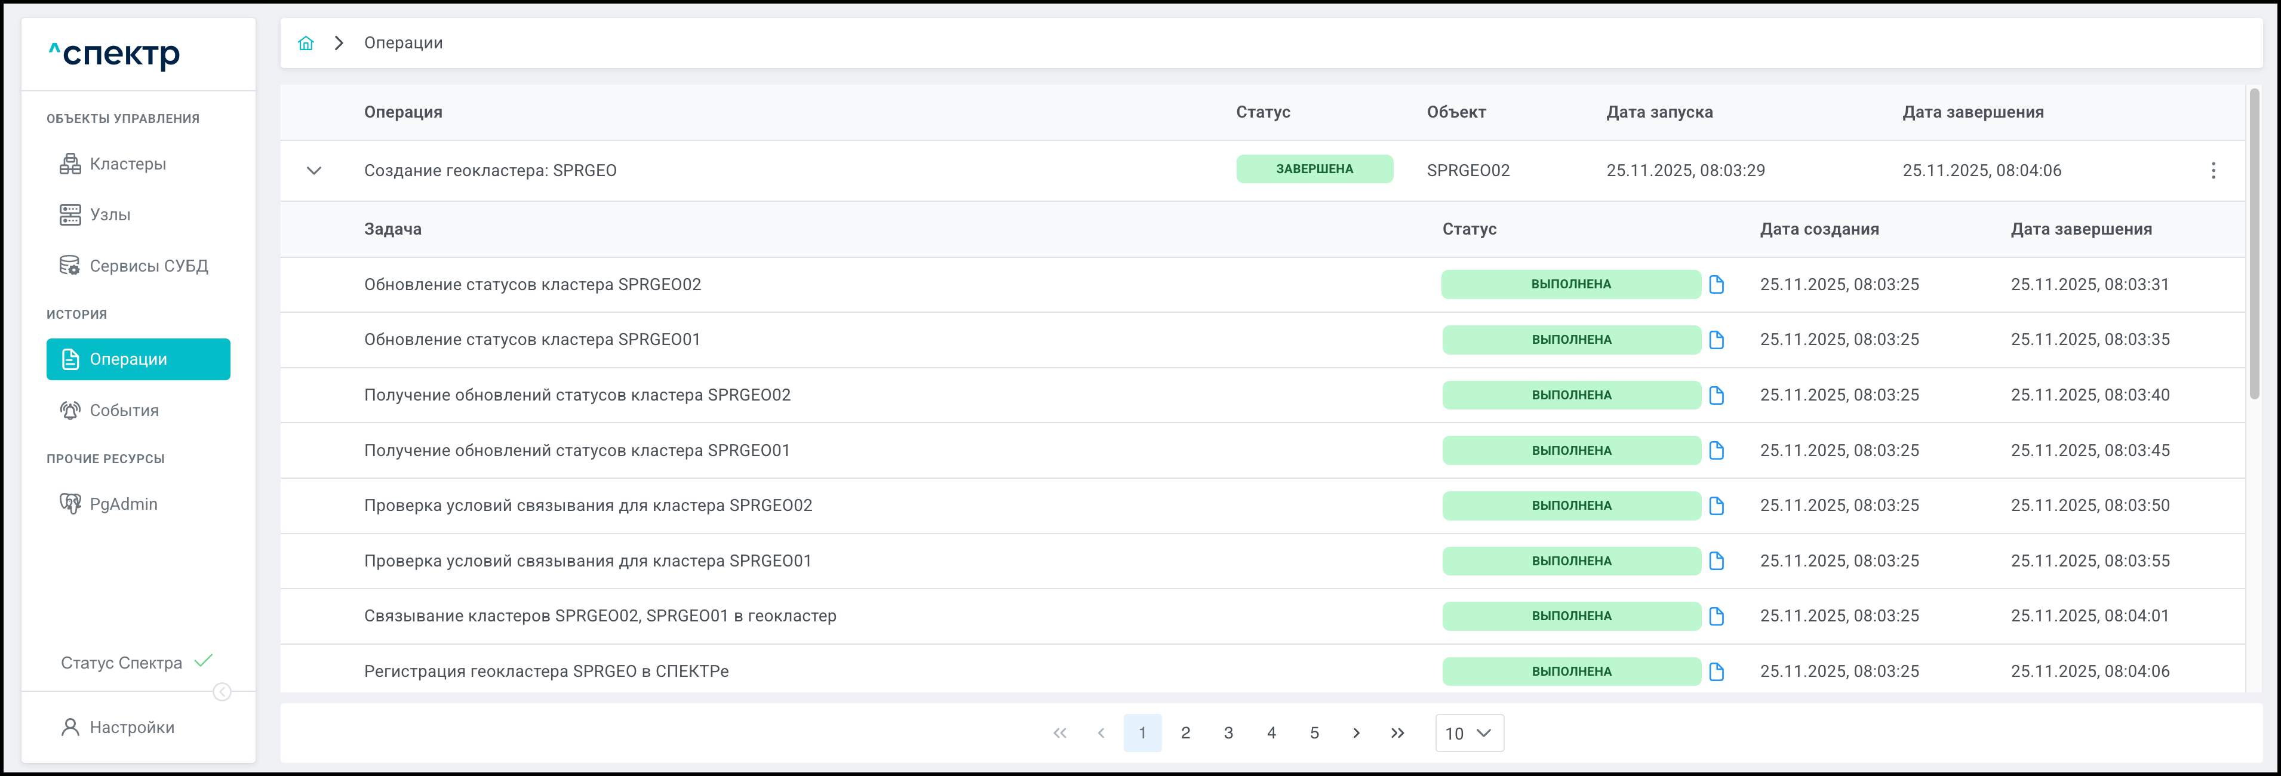The image size is (2281, 776).
Task: Open log file for Регистрация геокластера task
Action: pyautogui.click(x=1716, y=672)
